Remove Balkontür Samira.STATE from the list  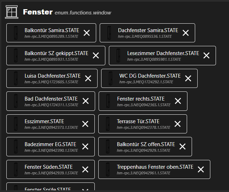(87, 33)
